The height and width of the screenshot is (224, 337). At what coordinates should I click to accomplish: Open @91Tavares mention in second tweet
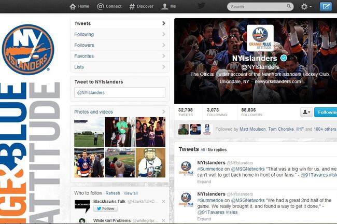tap(210, 213)
